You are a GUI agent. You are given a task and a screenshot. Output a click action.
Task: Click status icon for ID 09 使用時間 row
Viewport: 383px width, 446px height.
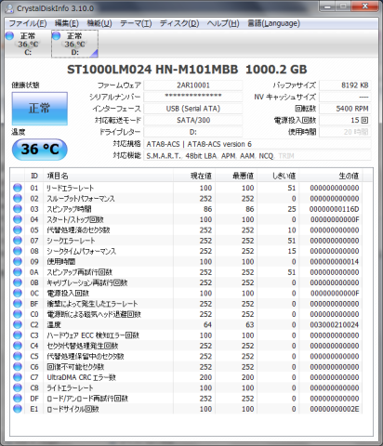pos(18,261)
